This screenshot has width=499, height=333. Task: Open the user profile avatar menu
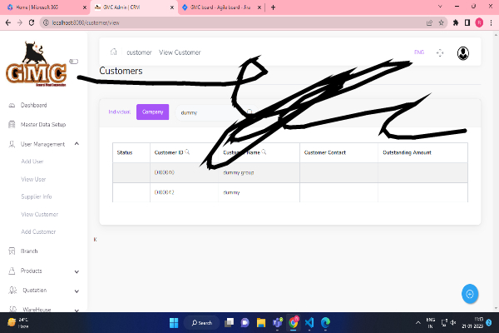[463, 53]
